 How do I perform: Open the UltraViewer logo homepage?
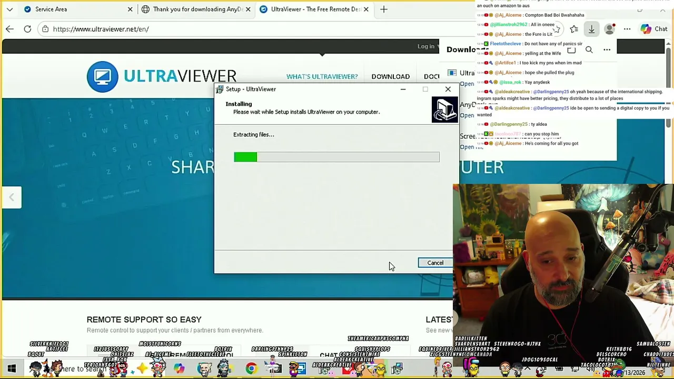162,76
